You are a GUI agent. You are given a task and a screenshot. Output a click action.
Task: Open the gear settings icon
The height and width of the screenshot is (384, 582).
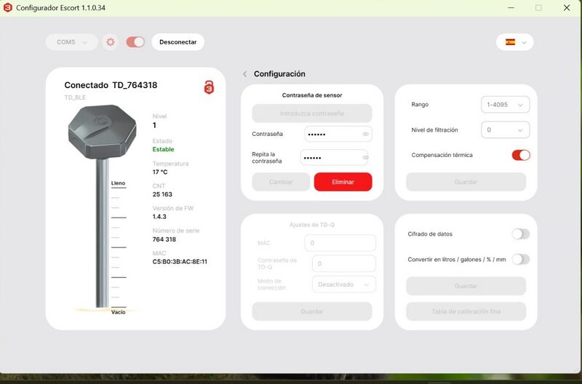click(x=111, y=42)
